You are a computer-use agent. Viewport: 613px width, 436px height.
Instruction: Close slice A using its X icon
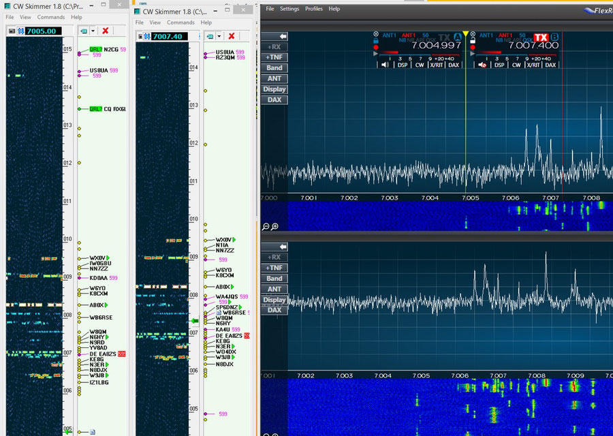[x=376, y=34]
